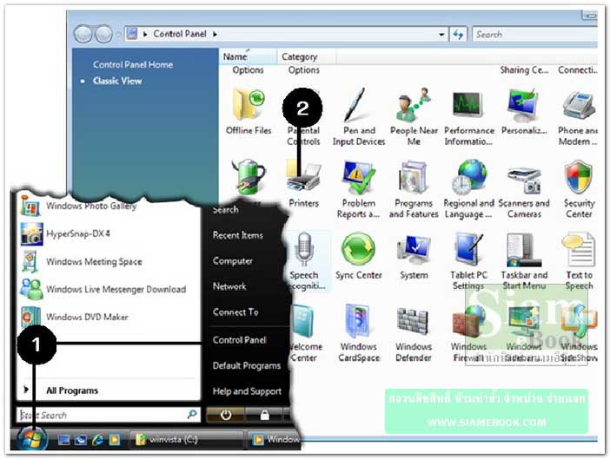Go to Control Panel Home
The height and width of the screenshot is (459, 610).
click(133, 64)
